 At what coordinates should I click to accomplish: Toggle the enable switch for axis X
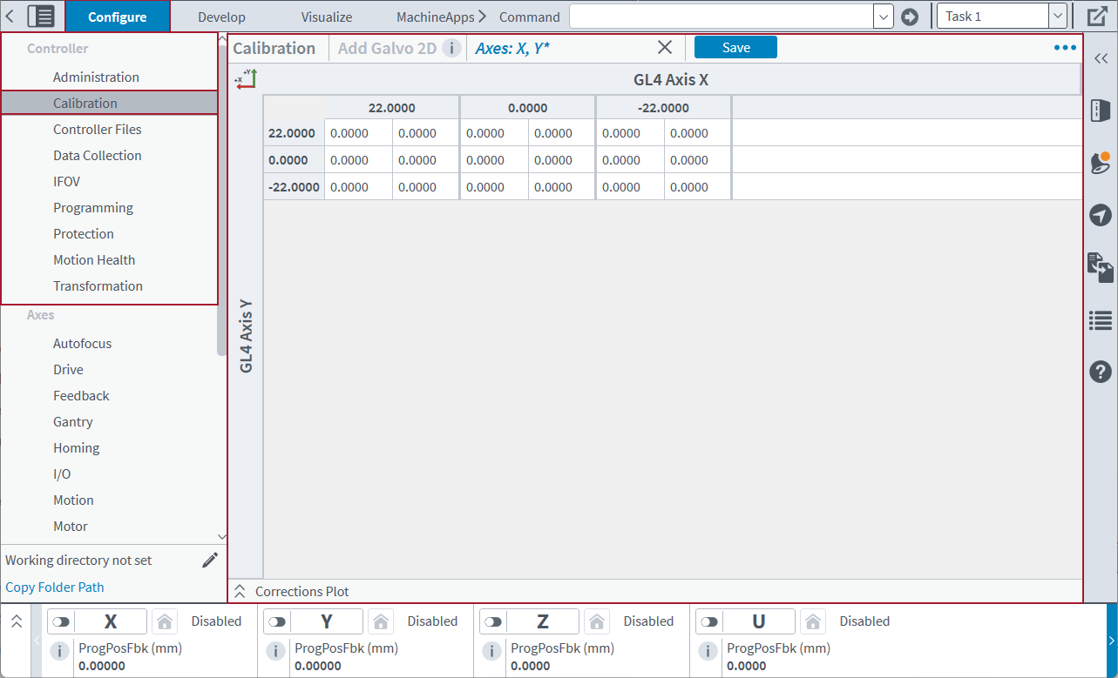61,621
